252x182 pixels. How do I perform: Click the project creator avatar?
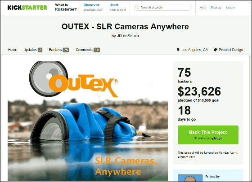[190, 178]
